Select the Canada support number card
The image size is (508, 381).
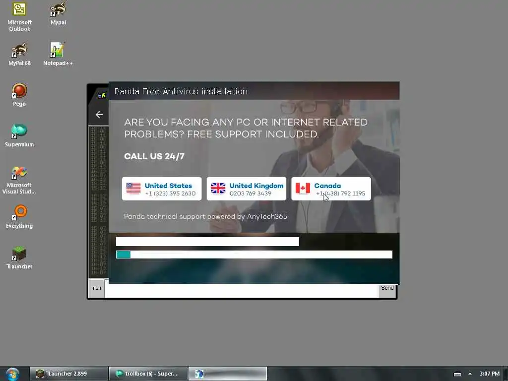(x=331, y=189)
